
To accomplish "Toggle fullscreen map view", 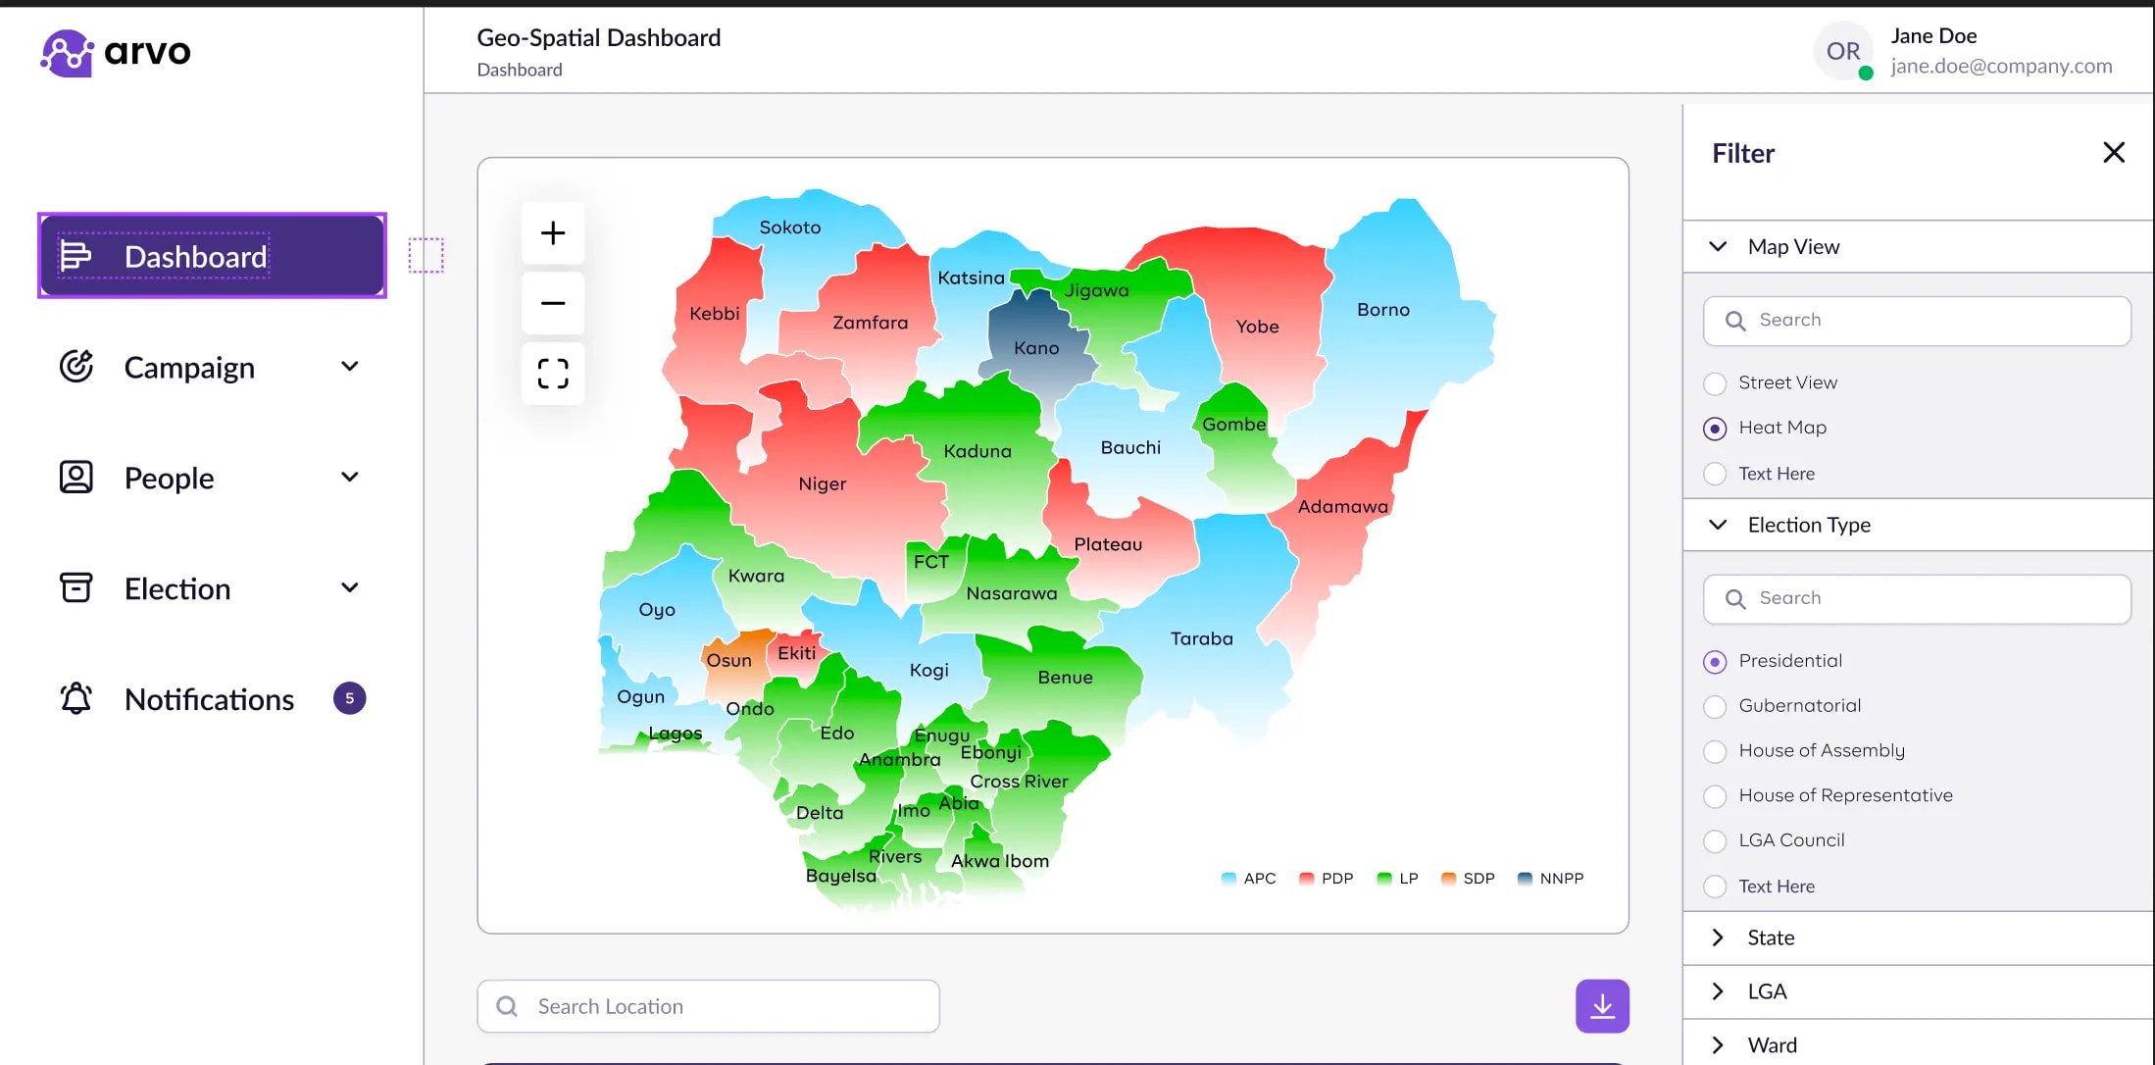I will pyautogui.click(x=553, y=374).
